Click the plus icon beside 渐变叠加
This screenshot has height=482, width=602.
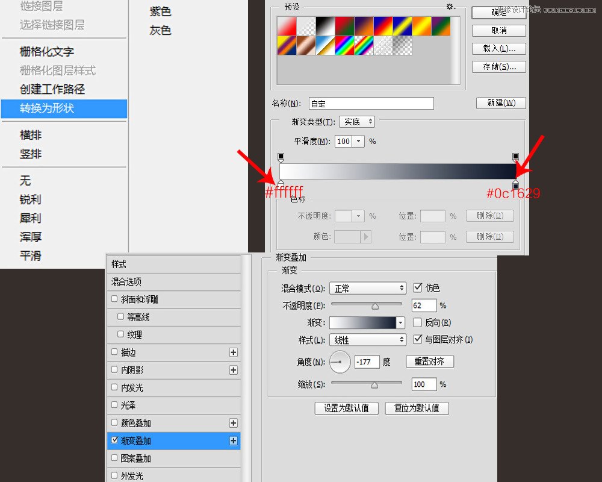point(234,440)
